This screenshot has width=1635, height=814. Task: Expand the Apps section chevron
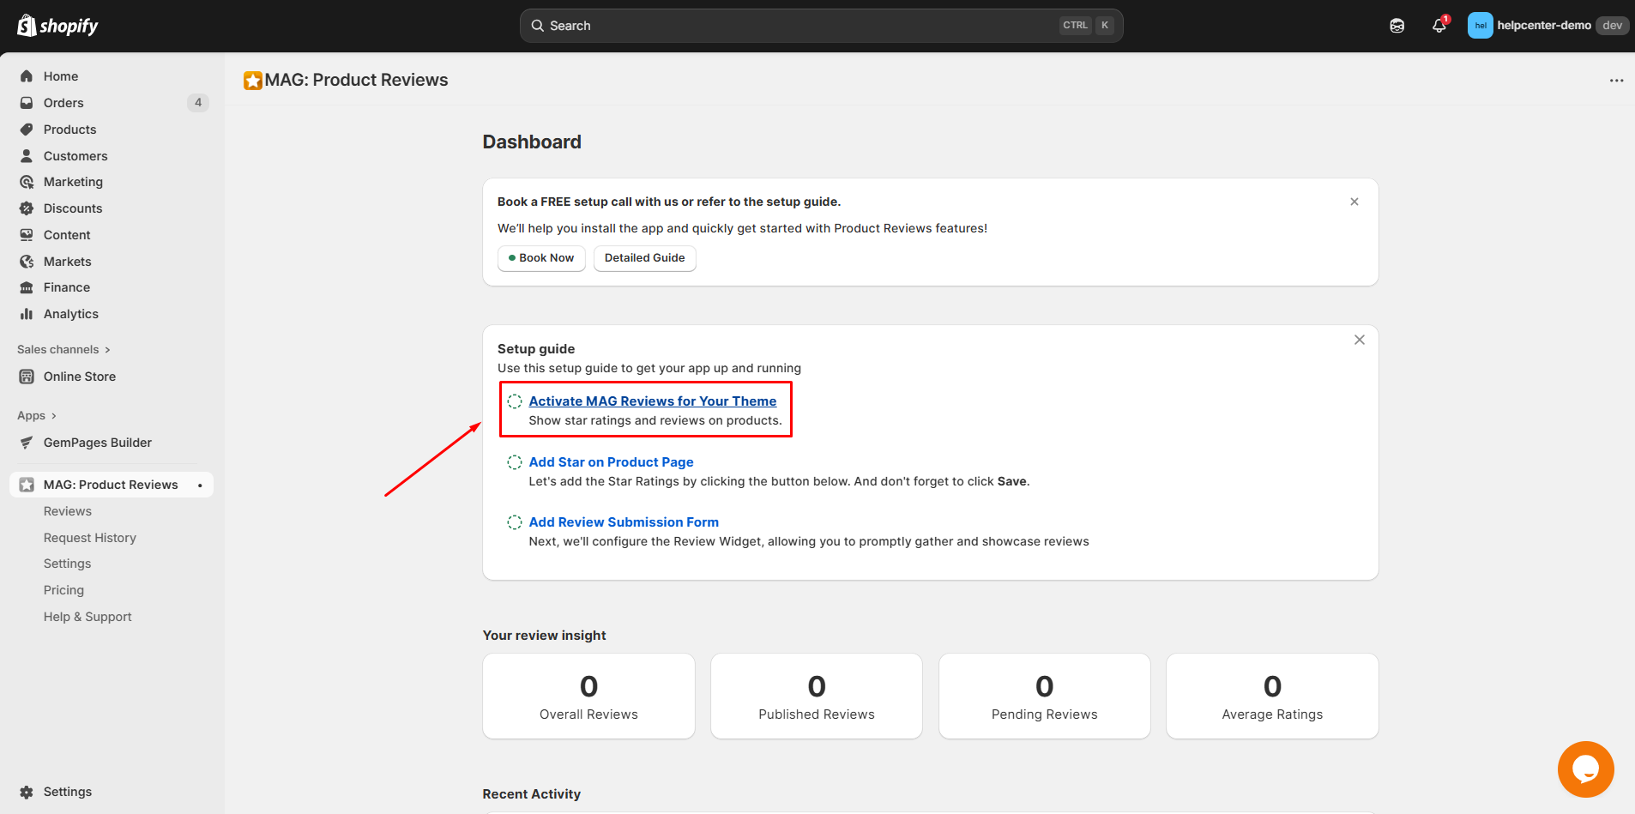(x=54, y=416)
